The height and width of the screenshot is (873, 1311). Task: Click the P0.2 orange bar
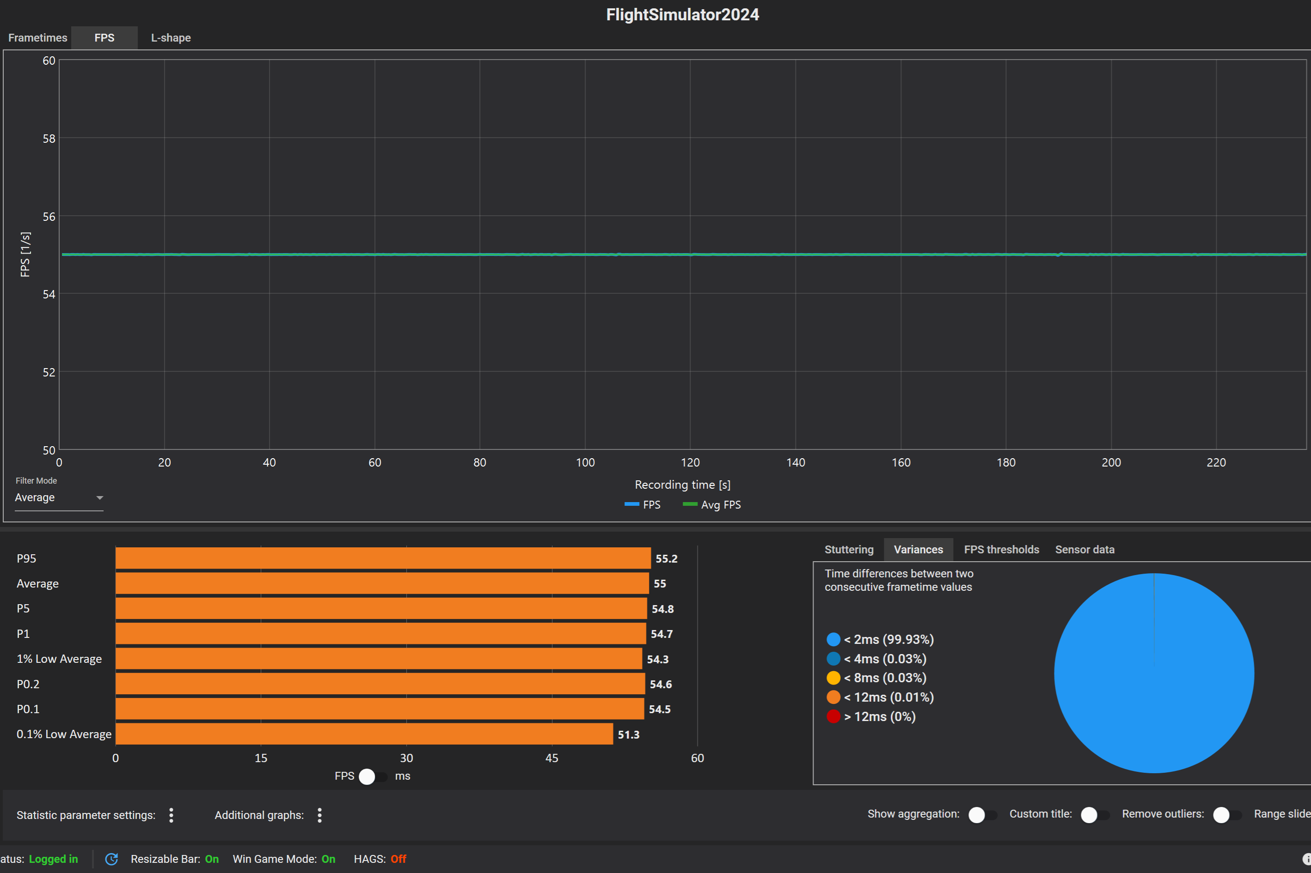tap(380, 684)
